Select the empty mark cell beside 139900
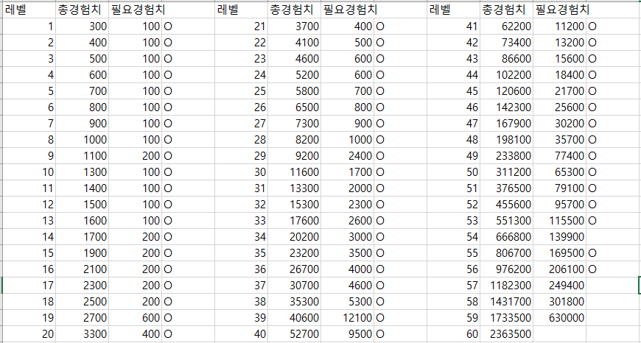 pyautogui.click(x=612, y=236)
